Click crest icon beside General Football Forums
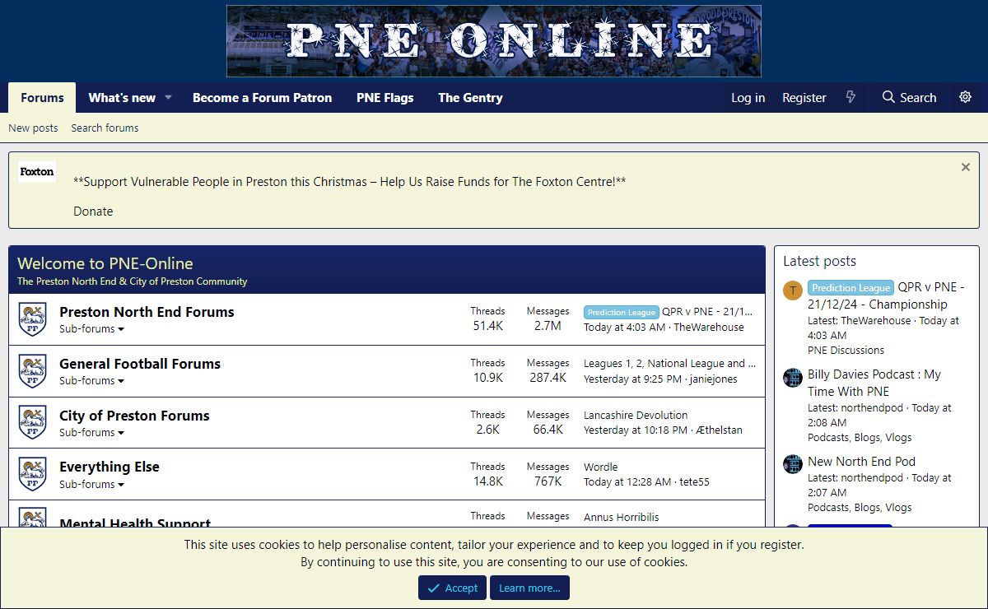The image size is (988, 609). (32, 371)
